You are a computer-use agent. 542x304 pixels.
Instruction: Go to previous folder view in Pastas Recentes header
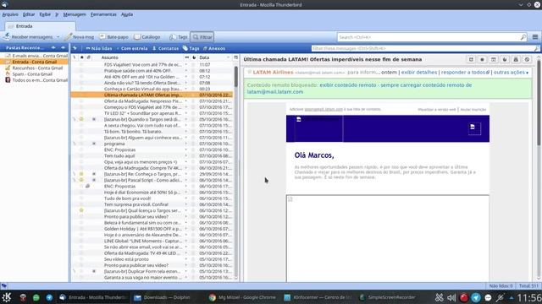53,47
